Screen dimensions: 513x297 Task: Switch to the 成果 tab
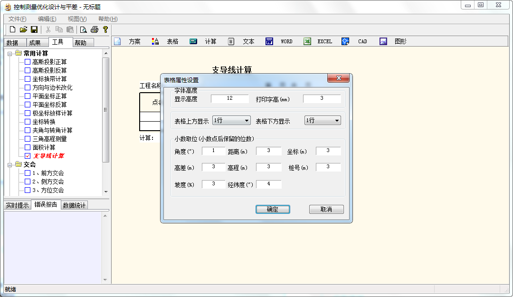35,43
